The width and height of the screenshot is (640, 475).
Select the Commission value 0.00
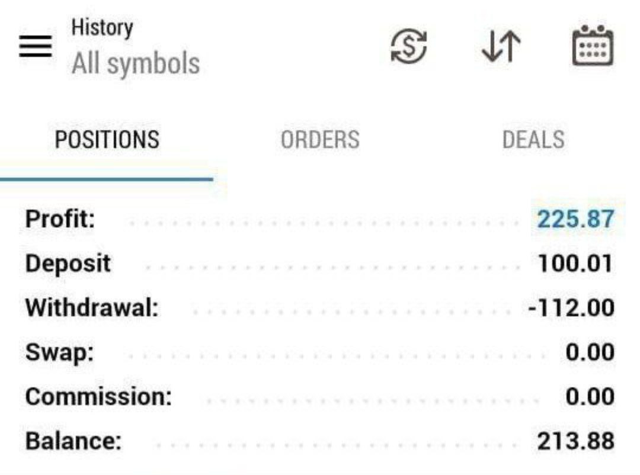point(590,397)
